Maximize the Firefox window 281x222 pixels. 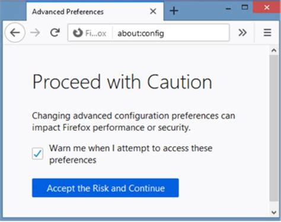pyautogui.click(x=245, y=8)
